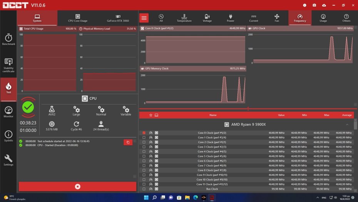Show Fan sensors category
This screenshot has width=358, height=202.
click(277, 18)
